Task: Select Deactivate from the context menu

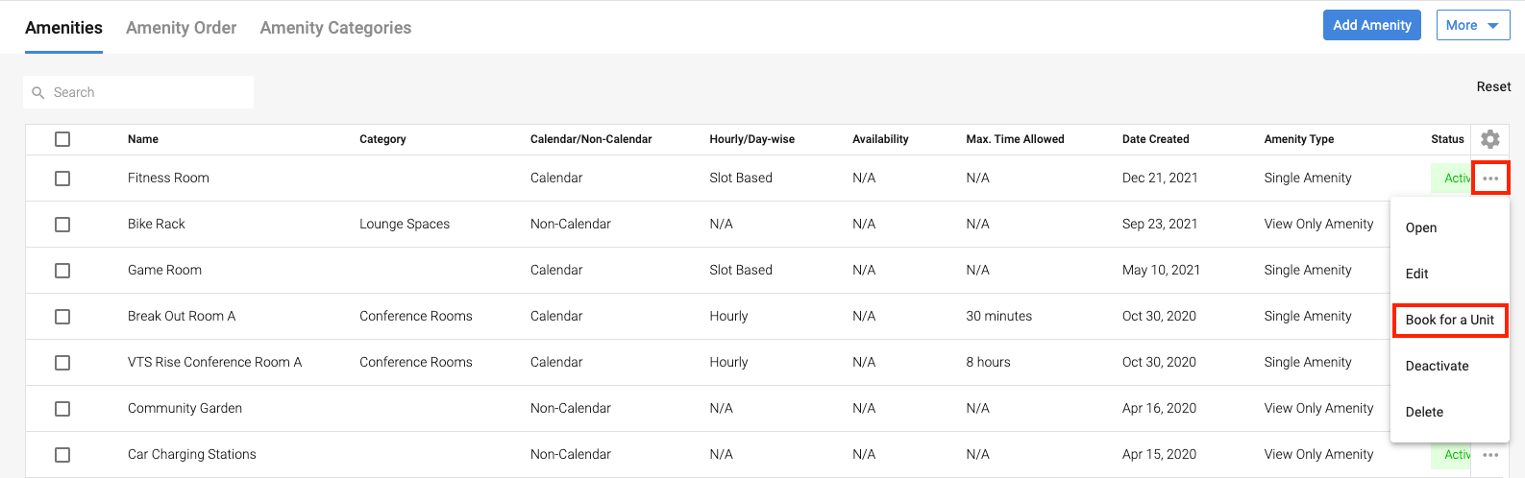Action: 1437,366
